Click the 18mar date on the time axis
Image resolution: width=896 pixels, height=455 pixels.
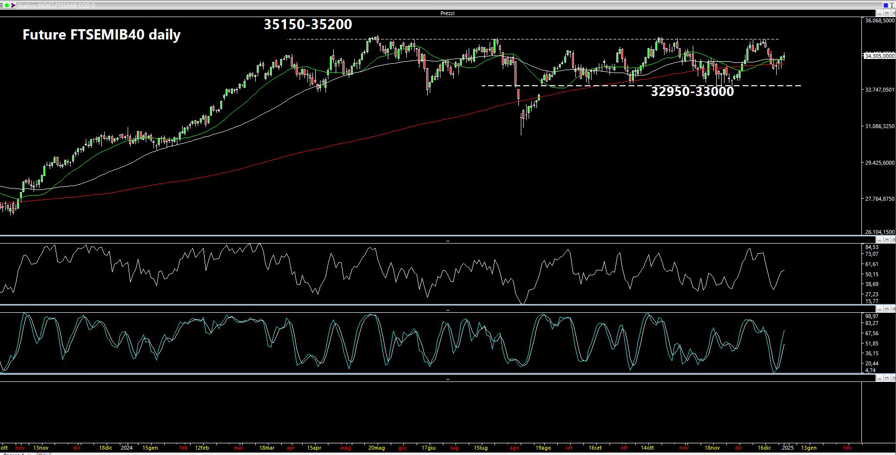tap(267, 447)
